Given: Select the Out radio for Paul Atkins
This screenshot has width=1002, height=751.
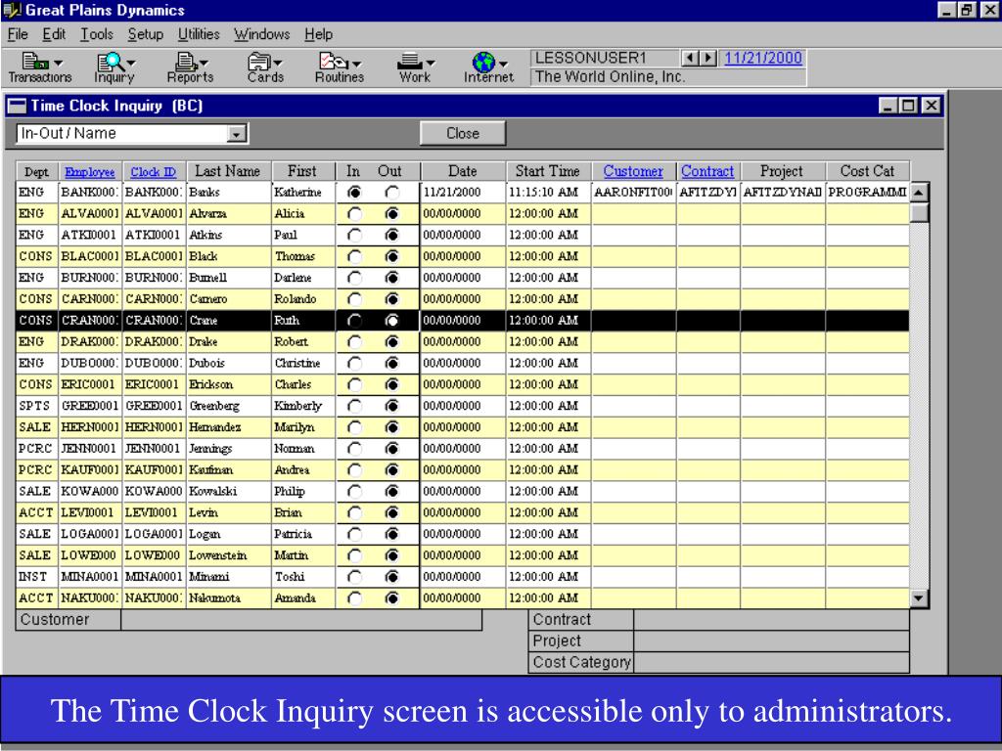Looking at the screenshot, I should 391,235.
